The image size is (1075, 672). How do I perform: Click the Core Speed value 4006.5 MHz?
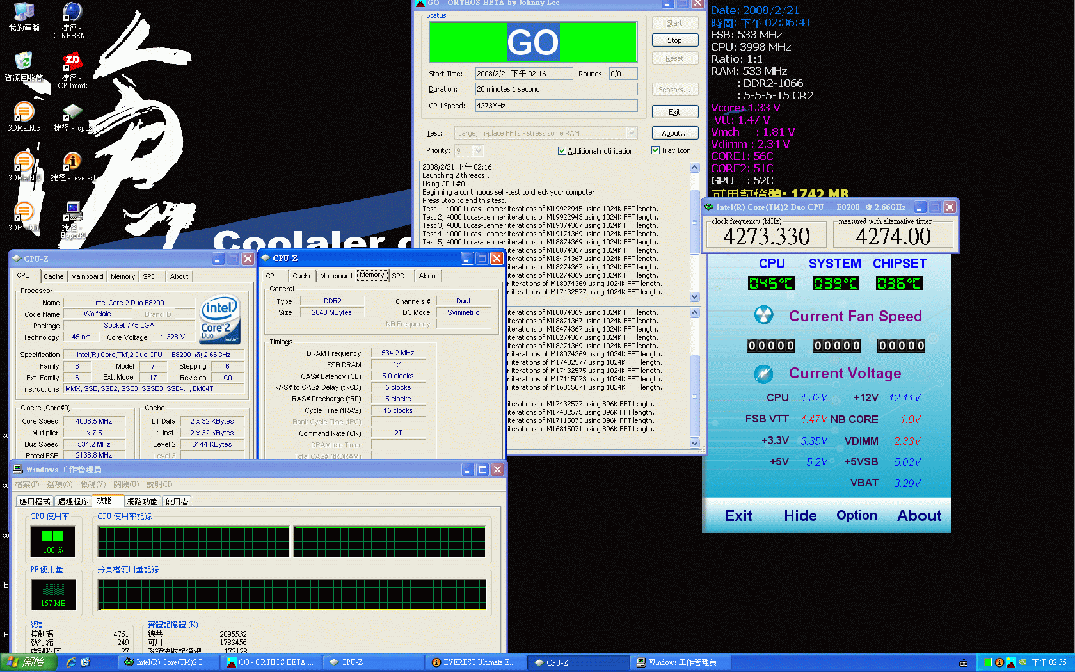94,421
